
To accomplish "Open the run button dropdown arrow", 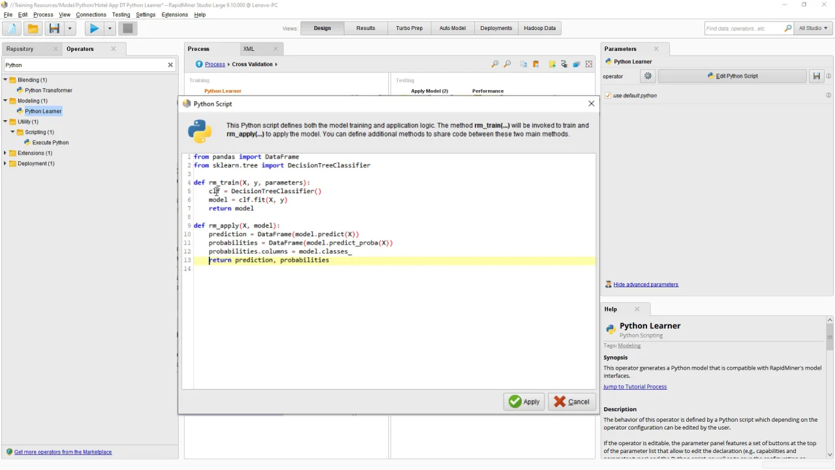I will pos(110,28).
